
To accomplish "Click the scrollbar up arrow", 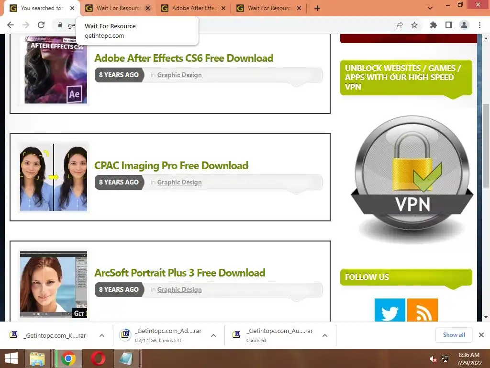I will click(486, 38).
